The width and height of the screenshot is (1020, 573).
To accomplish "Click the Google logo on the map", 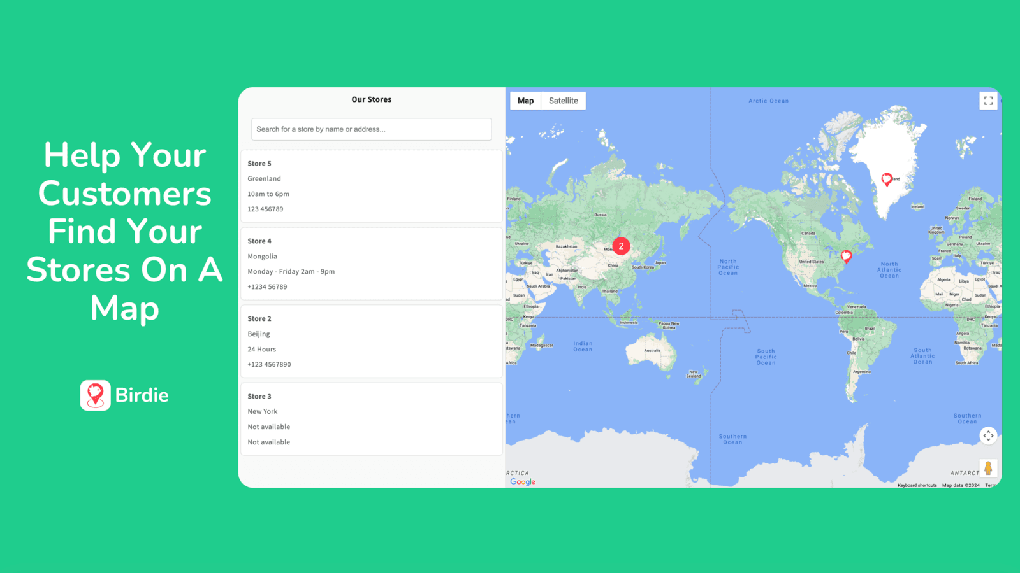I will pyautogui.click(x=522, y=482).
